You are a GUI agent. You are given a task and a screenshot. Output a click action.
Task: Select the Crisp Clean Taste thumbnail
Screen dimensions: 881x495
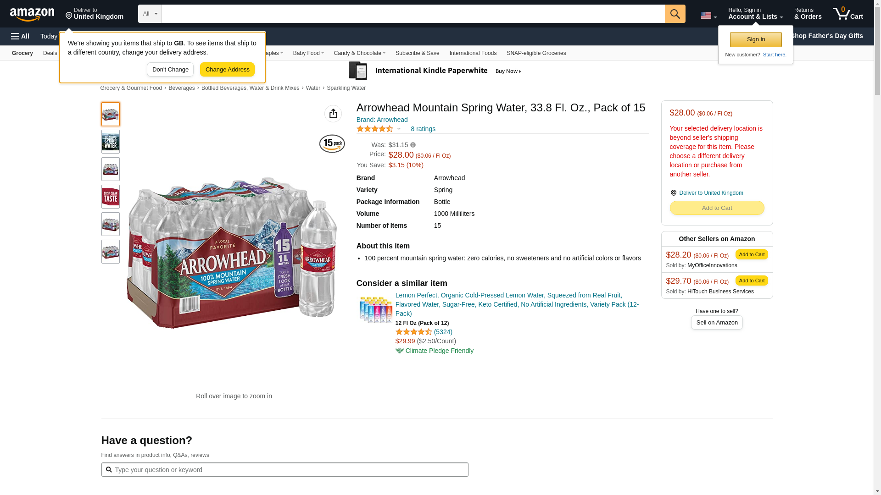[x=111, y=197]
